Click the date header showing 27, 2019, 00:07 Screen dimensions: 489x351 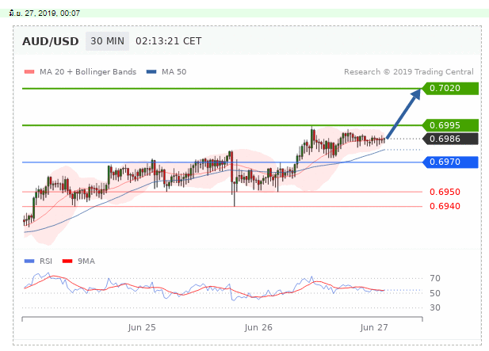(44, 13)
